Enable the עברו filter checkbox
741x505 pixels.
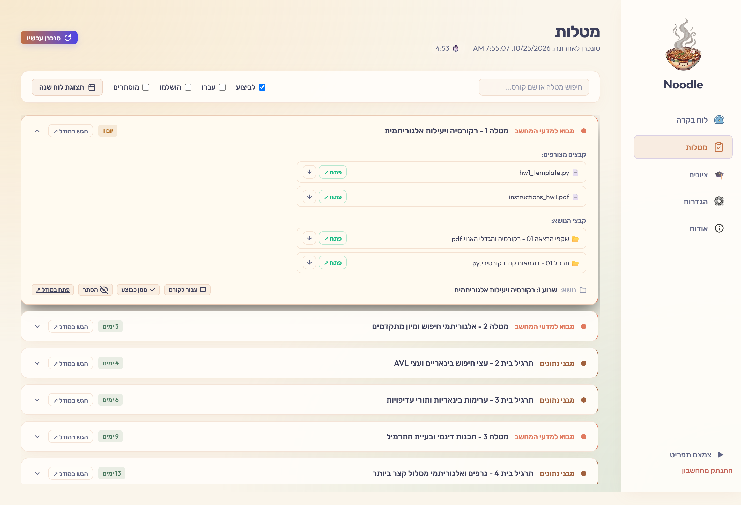(222, 87)
